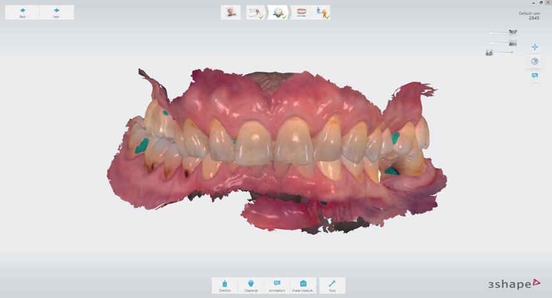Open the Clearance tool

click(251, 285)
